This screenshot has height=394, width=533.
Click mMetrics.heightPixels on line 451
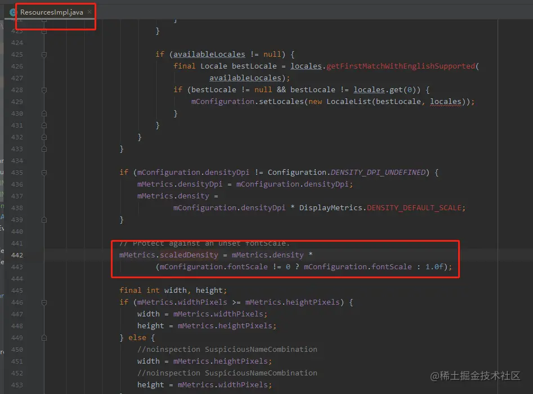coord(221,361)
